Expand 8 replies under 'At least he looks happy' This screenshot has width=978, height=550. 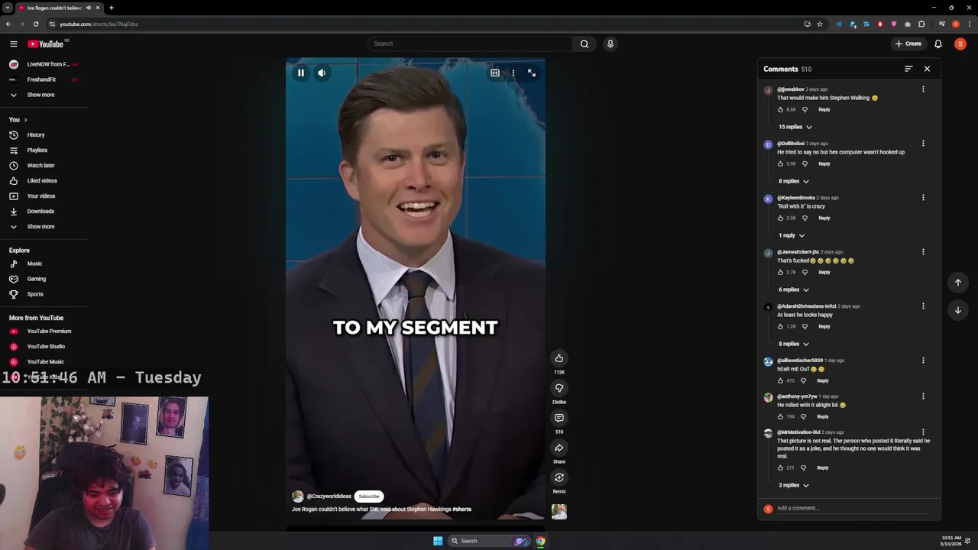click(x=794, y=344)
